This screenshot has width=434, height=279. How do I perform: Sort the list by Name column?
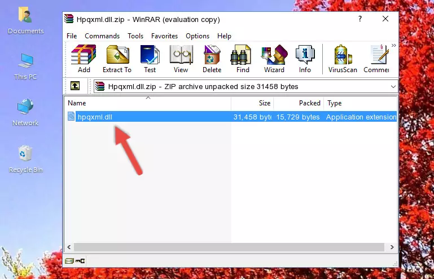pyautogui.click(x=148, y=103)
